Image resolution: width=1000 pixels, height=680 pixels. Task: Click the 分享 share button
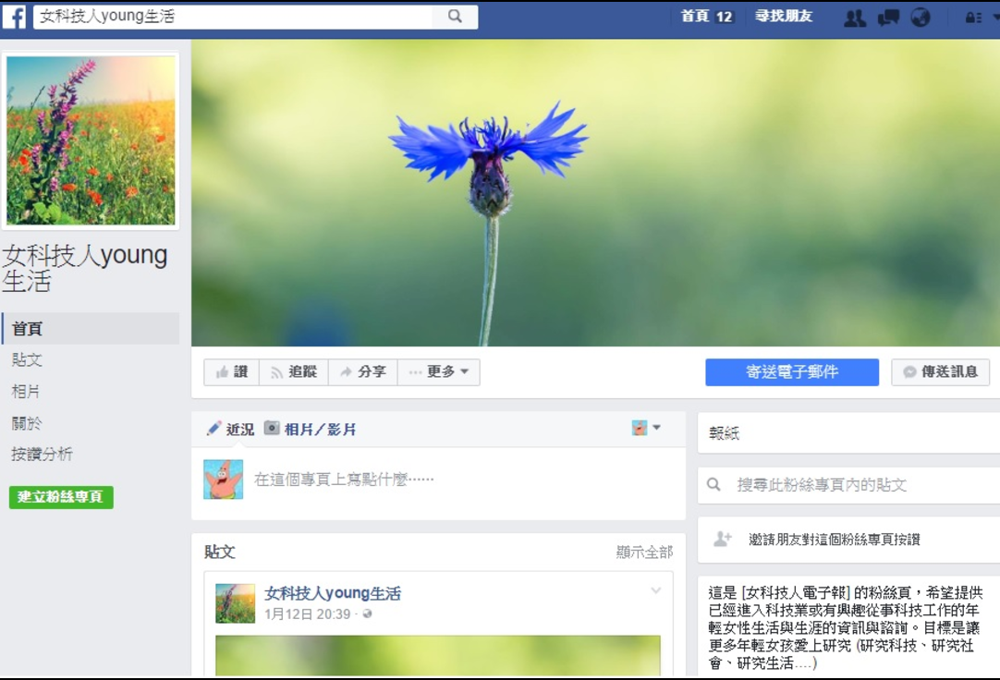pyautogui.click(x=363, y=372)
